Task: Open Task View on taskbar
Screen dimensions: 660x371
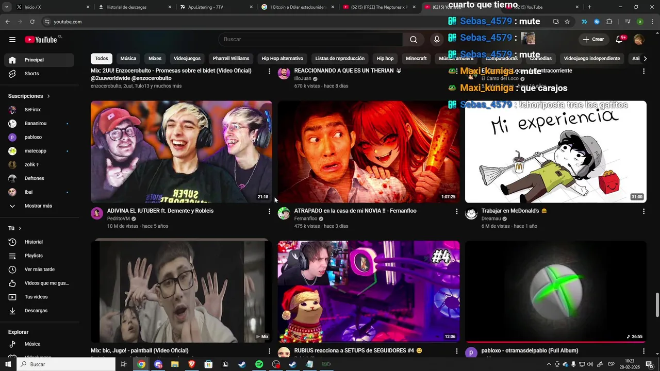Action: (x=124, y=364)
